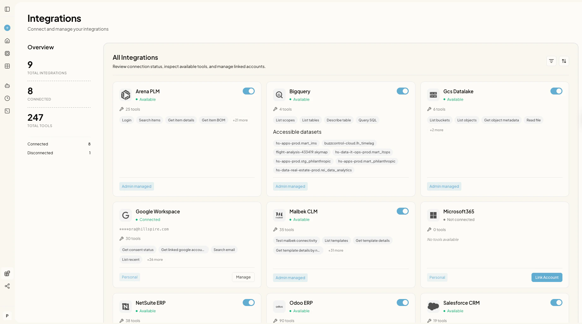Click Link Account for Microsoft365

point(547,278)
